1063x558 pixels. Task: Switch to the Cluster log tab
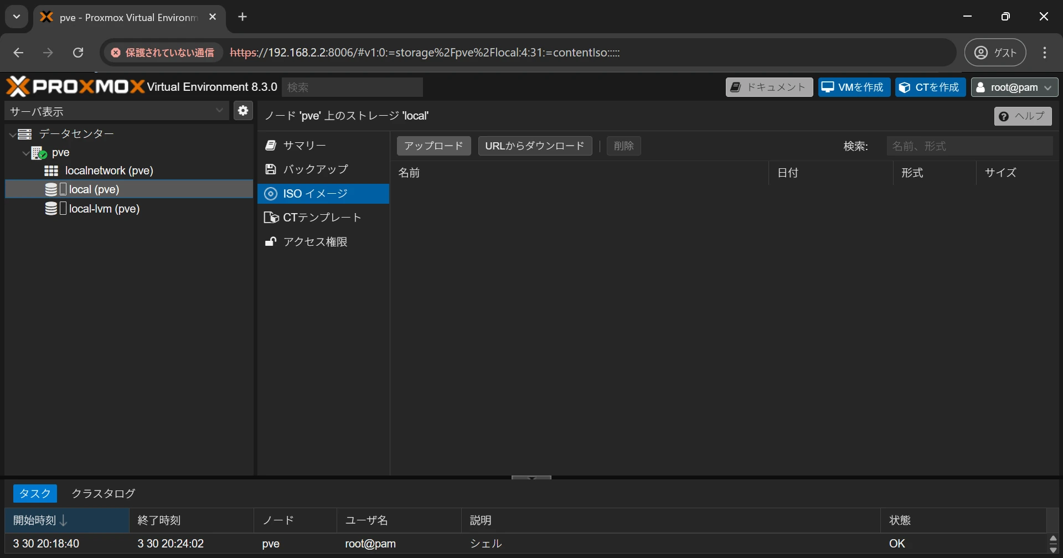(x=104, y=493)
